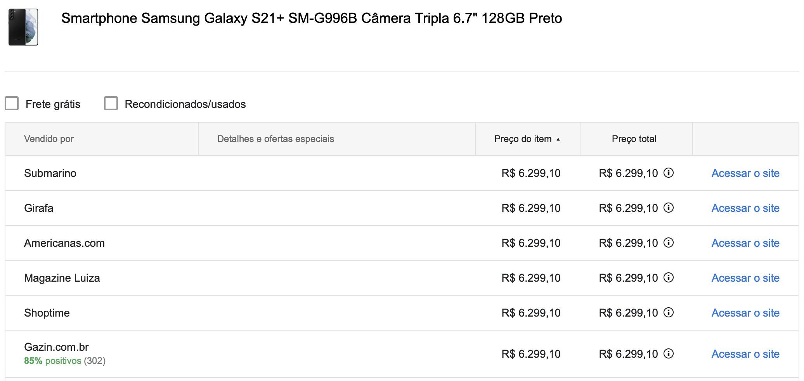
Task: Enable the Frete grátis checkbox
Action: coord(12,103)
